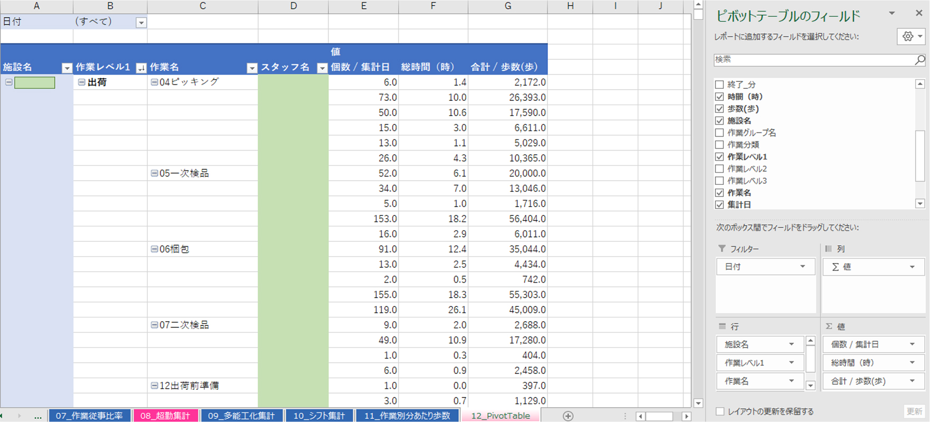Select the 12_PivotTable sheet tab
930x422 pixels.
(x=500, y=416)
